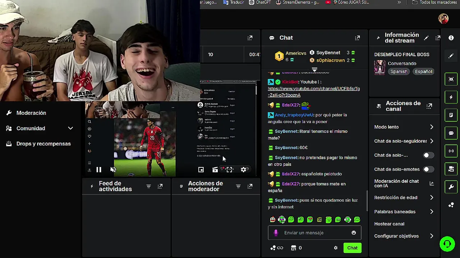Enable Chat de solo-... switch

pyautogui.click(x=428, y=155)
